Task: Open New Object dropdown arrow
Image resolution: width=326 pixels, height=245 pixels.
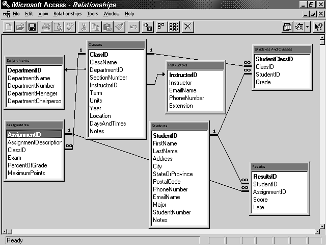Action: [308, 27]
